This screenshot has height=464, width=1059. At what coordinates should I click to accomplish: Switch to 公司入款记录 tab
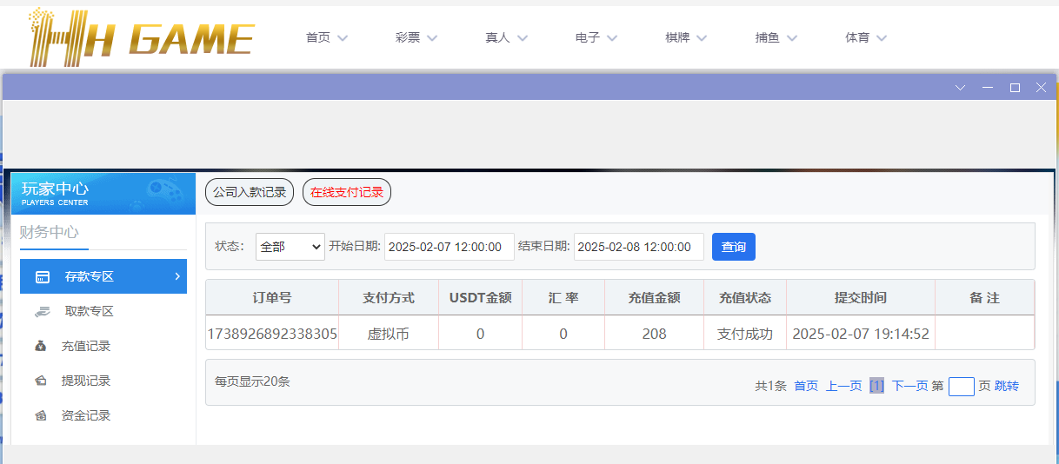tap(250, 192)
